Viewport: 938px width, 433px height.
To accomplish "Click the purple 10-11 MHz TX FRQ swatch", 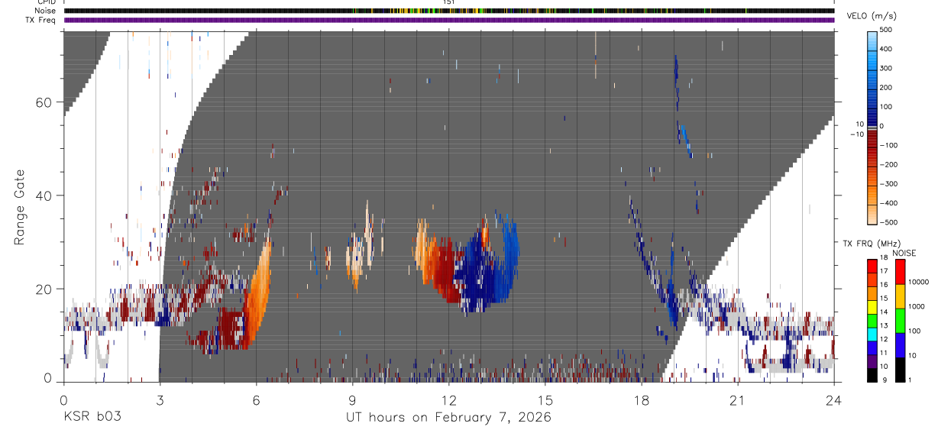I will (x=872, y=361).
